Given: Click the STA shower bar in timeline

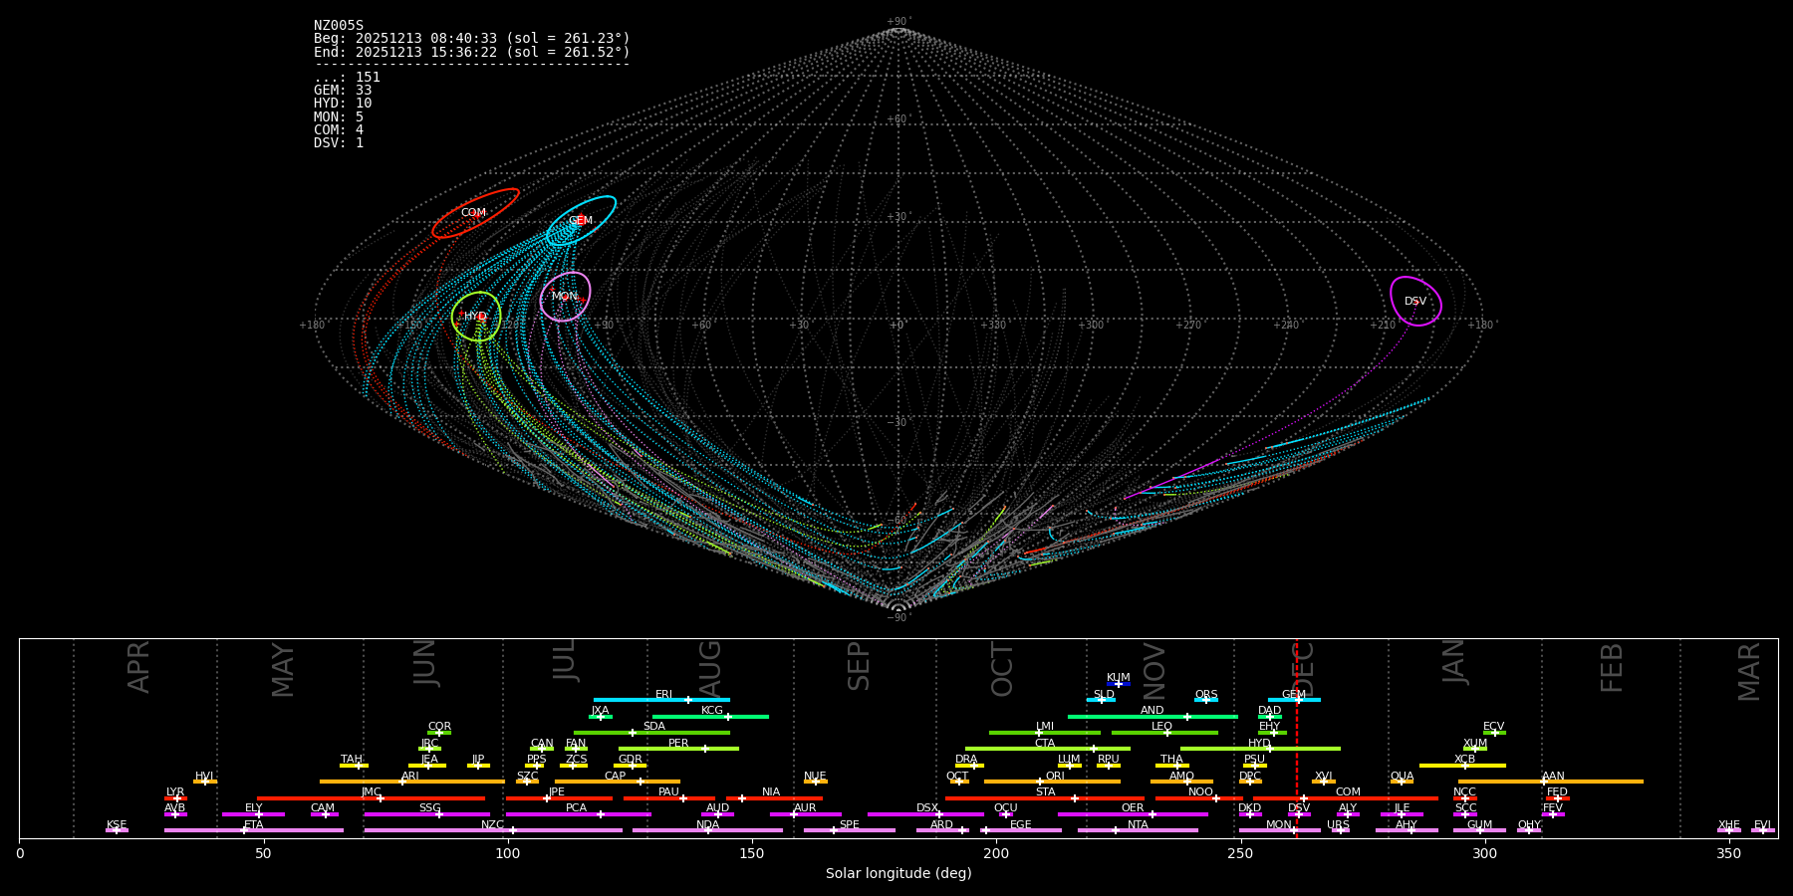Looking at the screenshot, I should 1045,798.
